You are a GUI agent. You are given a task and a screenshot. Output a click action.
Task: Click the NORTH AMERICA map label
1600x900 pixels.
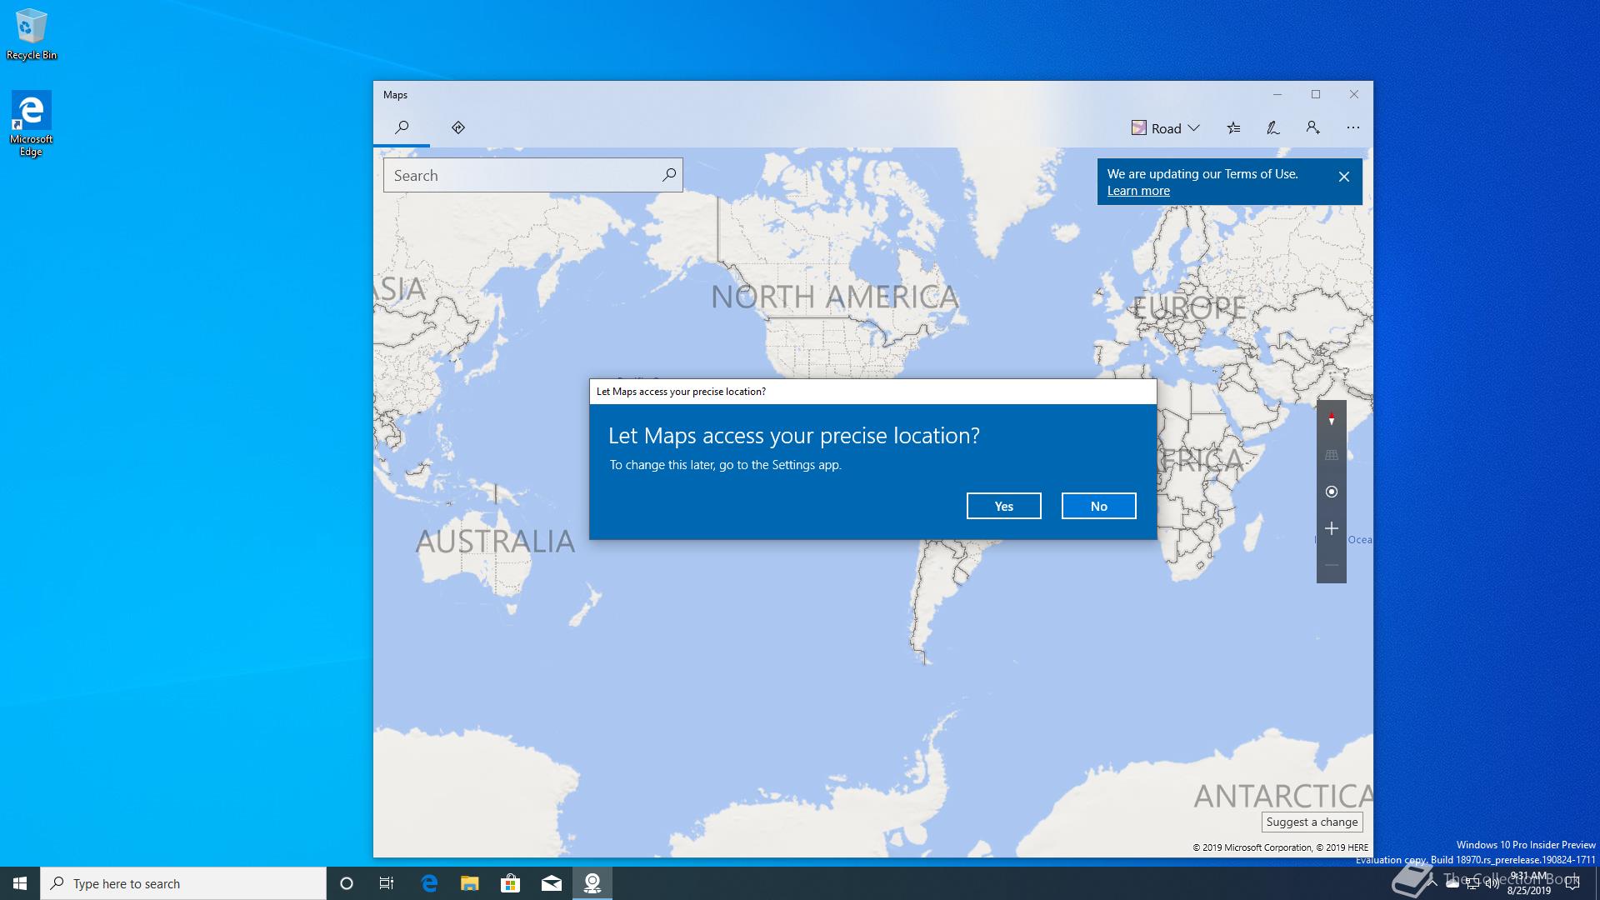(x=835, y=297)
